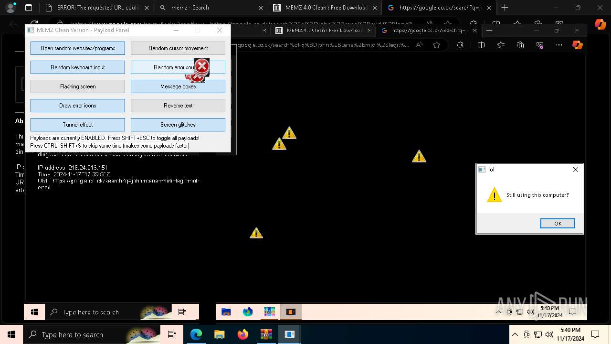611x344 pixels.
Task: Restore down the Edge browser window
Action: point(578,8)
